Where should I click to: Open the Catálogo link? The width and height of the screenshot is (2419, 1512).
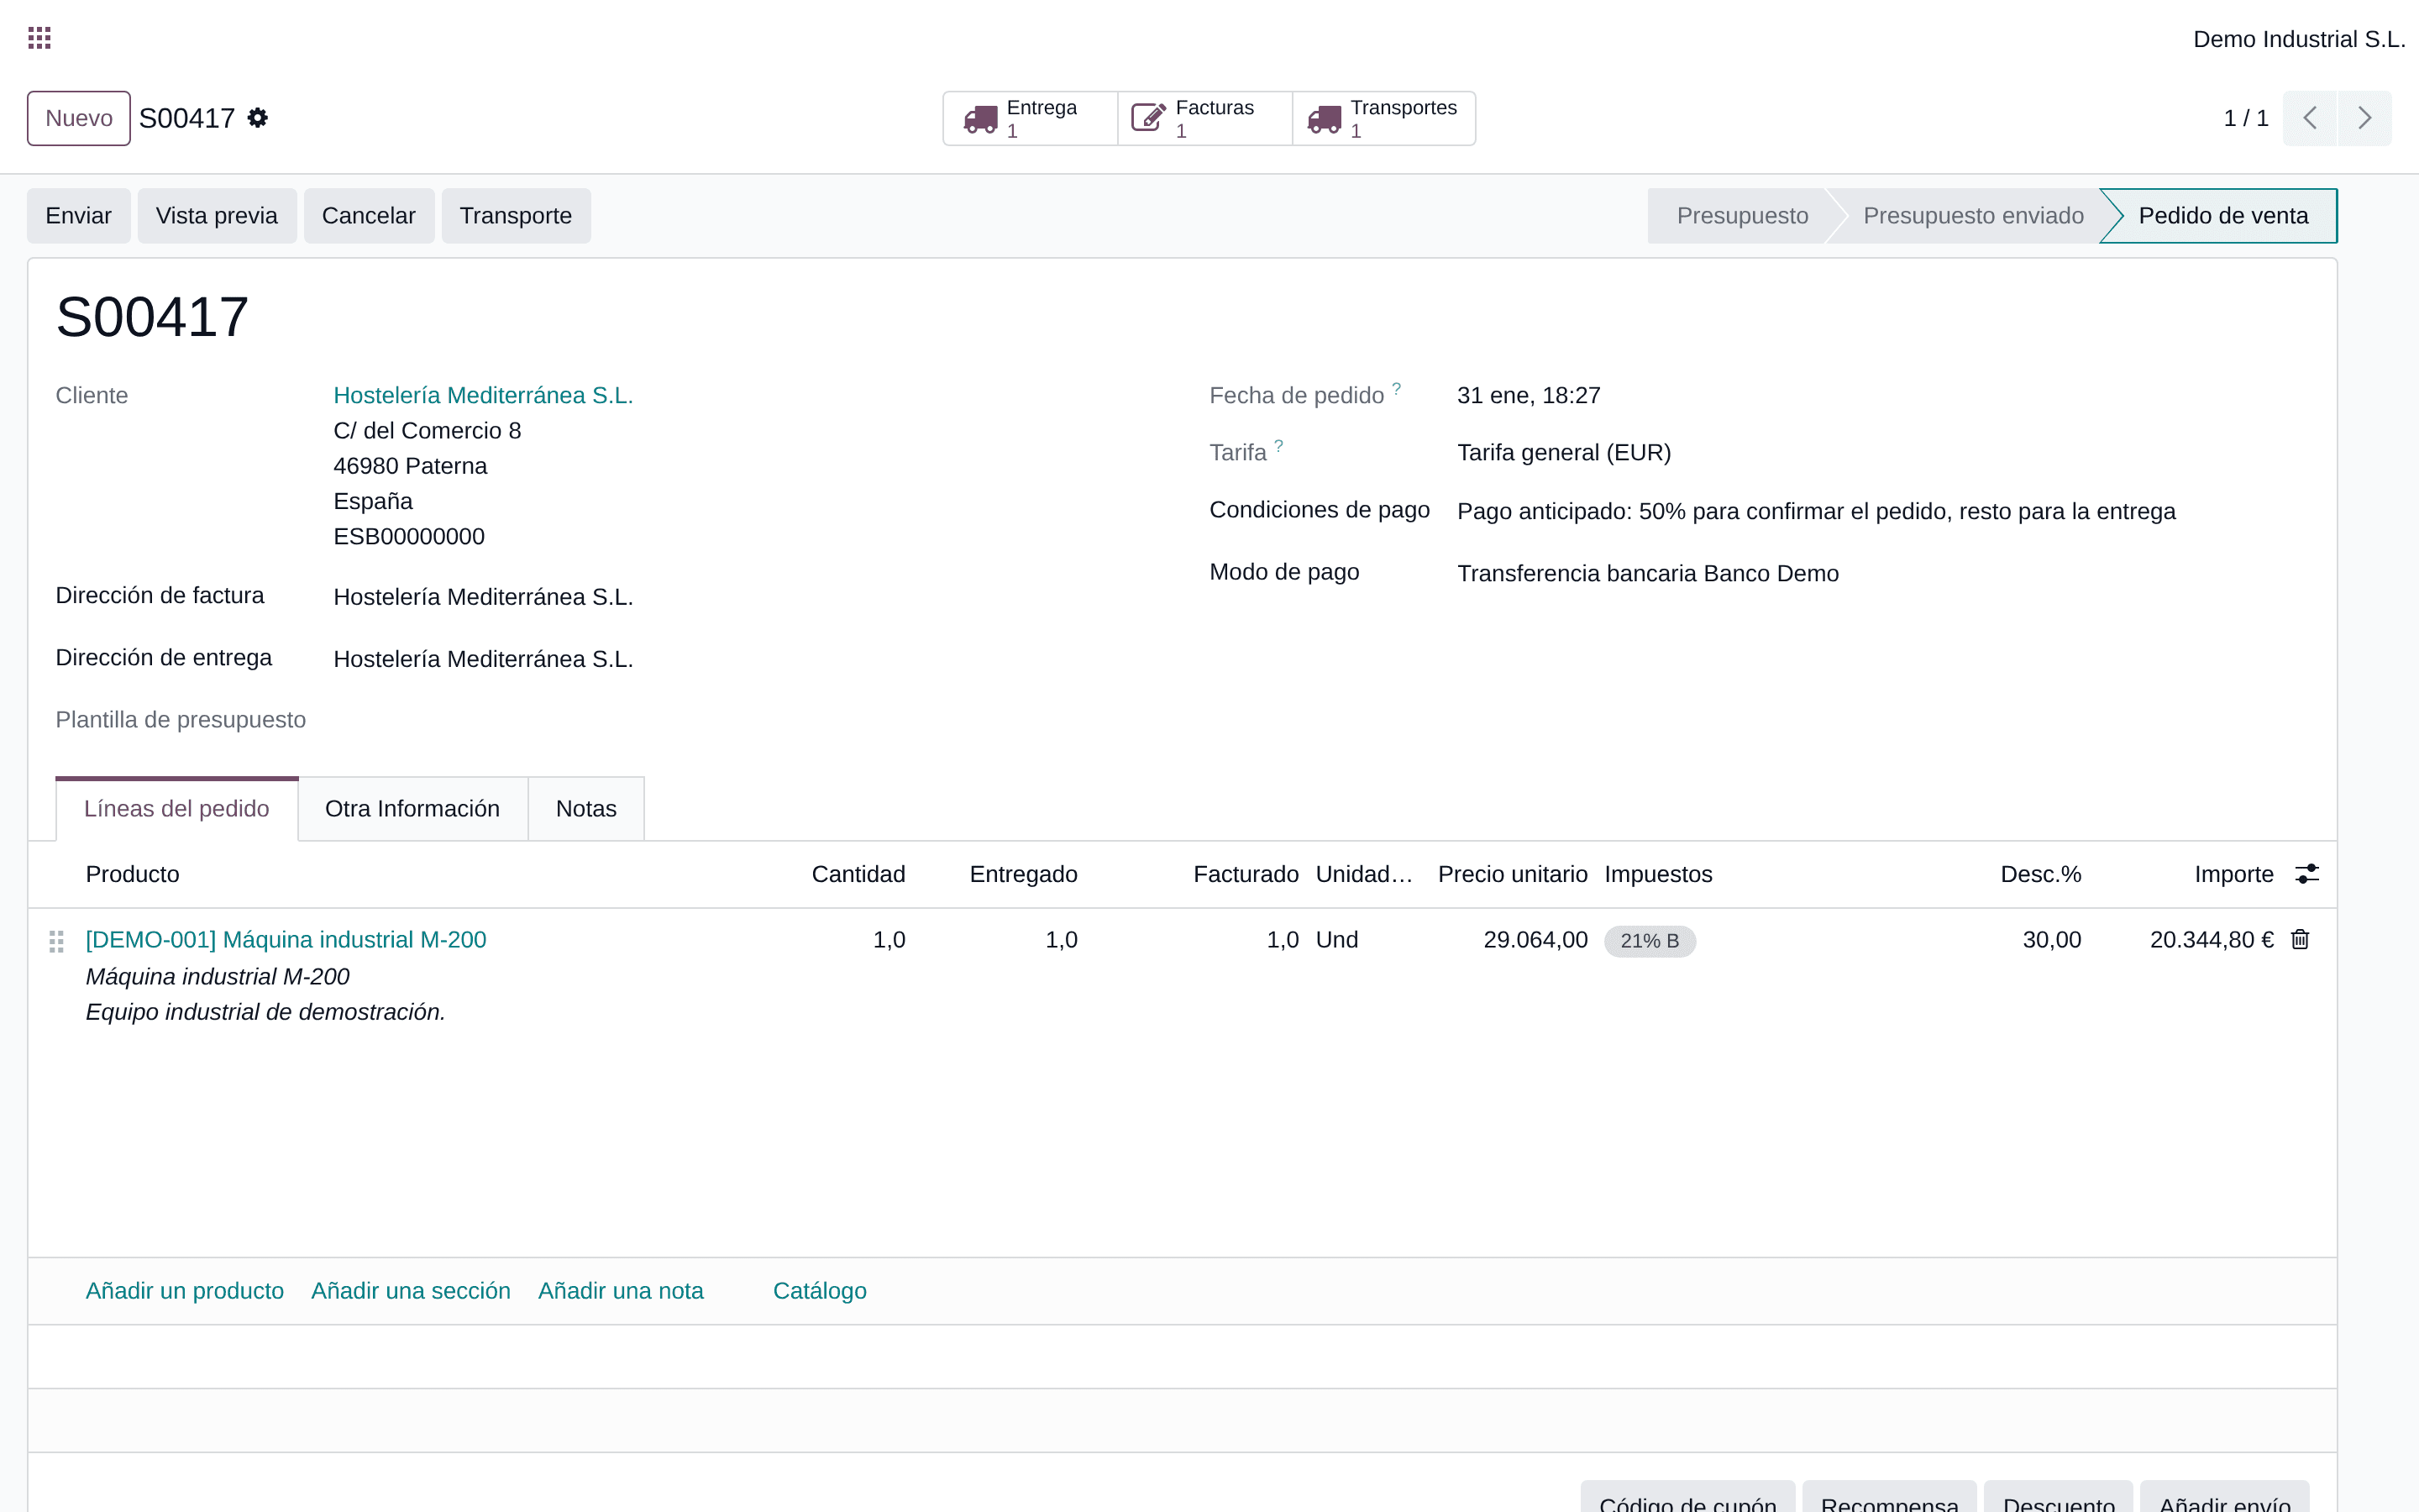(x=820, y=1291)
